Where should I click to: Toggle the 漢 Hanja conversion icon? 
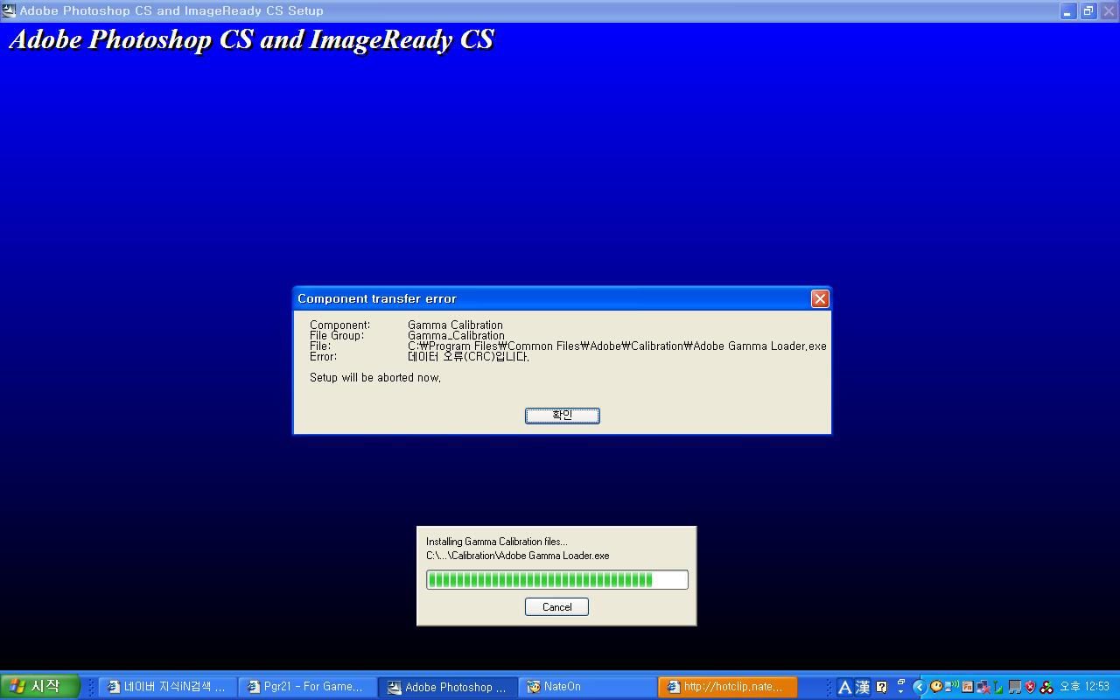click(863, 687)
